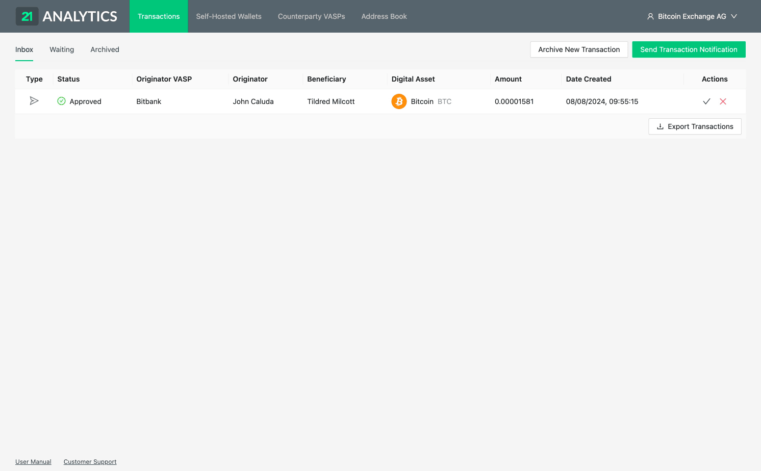The height and width of the screenshot is (471, 761).
Task: Click the user profile icon in header
Action: point(650,16)
